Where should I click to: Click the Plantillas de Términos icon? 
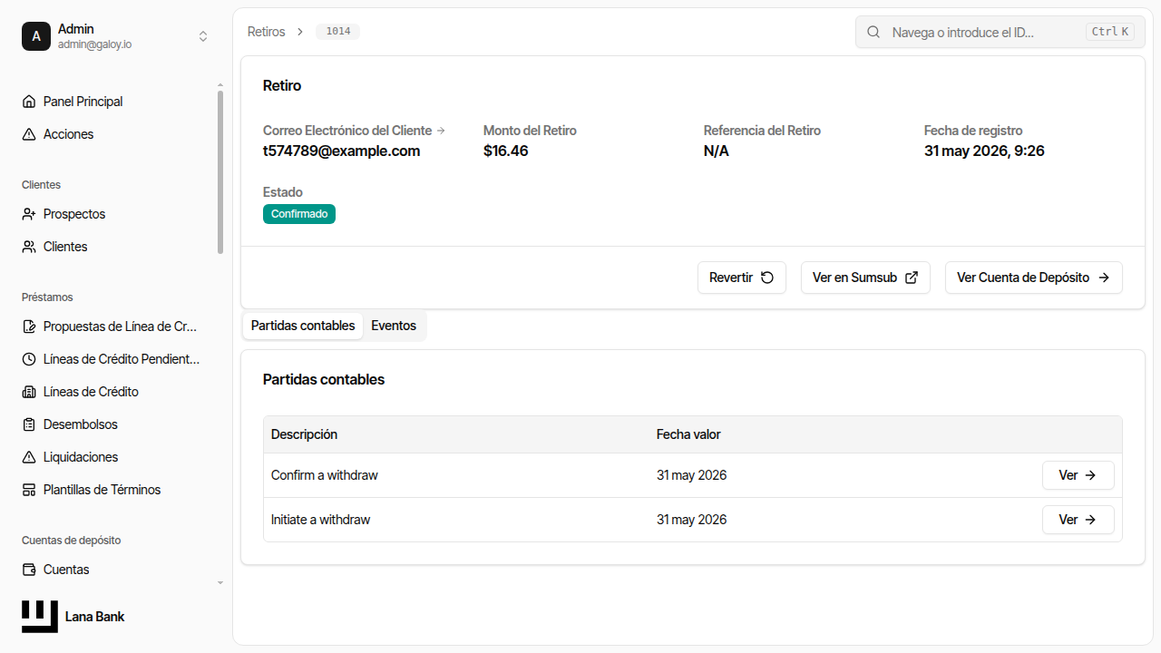tap(29, 490)
